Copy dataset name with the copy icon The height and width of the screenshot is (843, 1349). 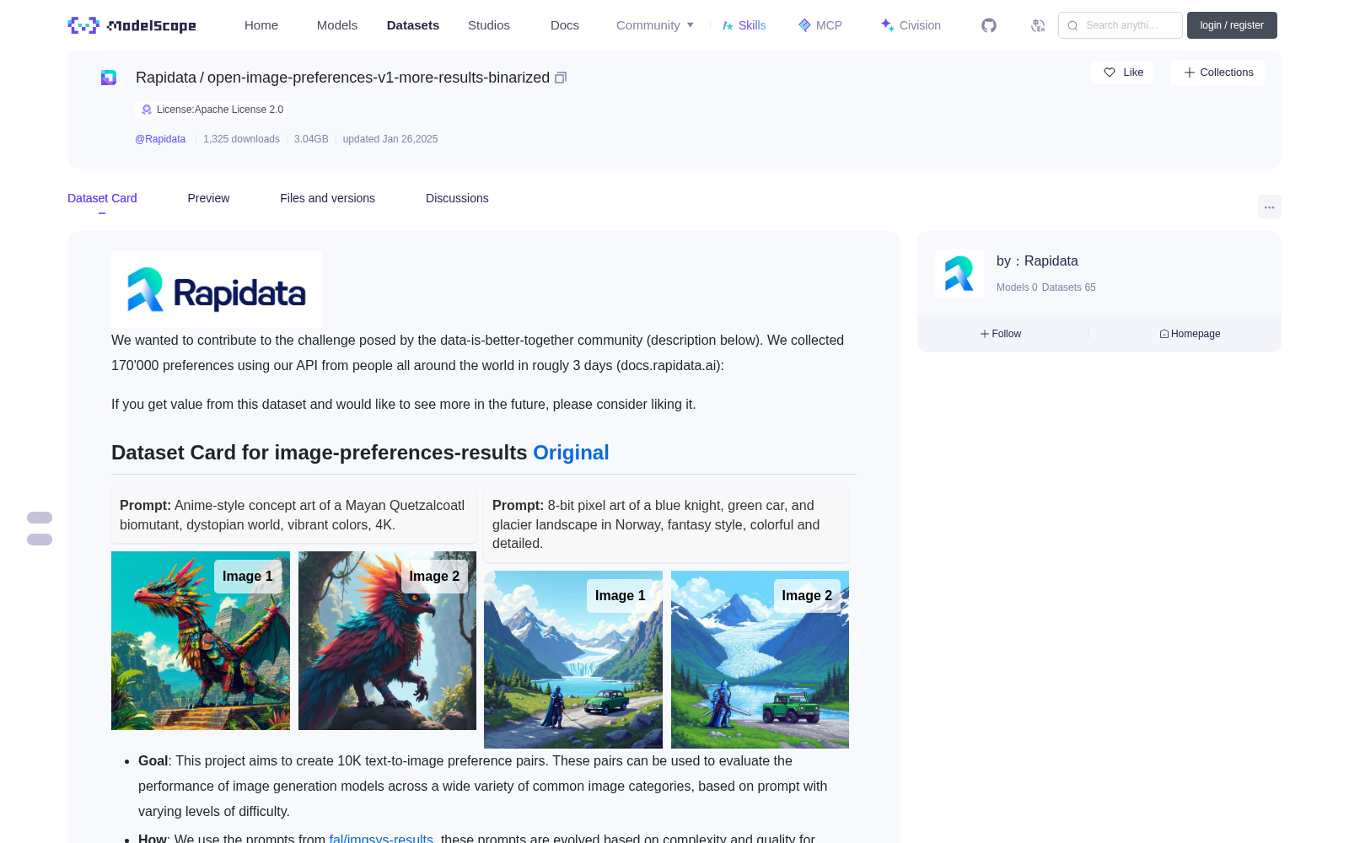[561, 78]
